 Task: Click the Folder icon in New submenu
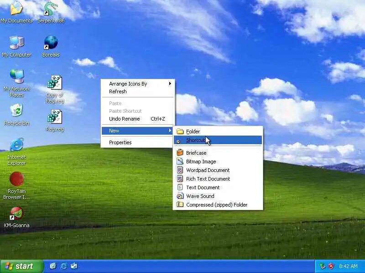[x=180, y=131]
